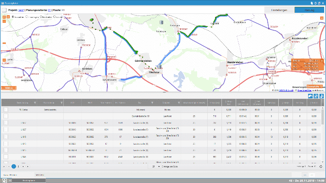The height and width of the screenshot is (183, 326).
Task: Select the Auswählen radio button
Action: pos(11,17)
